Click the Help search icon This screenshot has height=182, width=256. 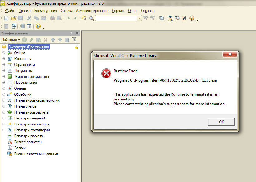coord(177,18)
